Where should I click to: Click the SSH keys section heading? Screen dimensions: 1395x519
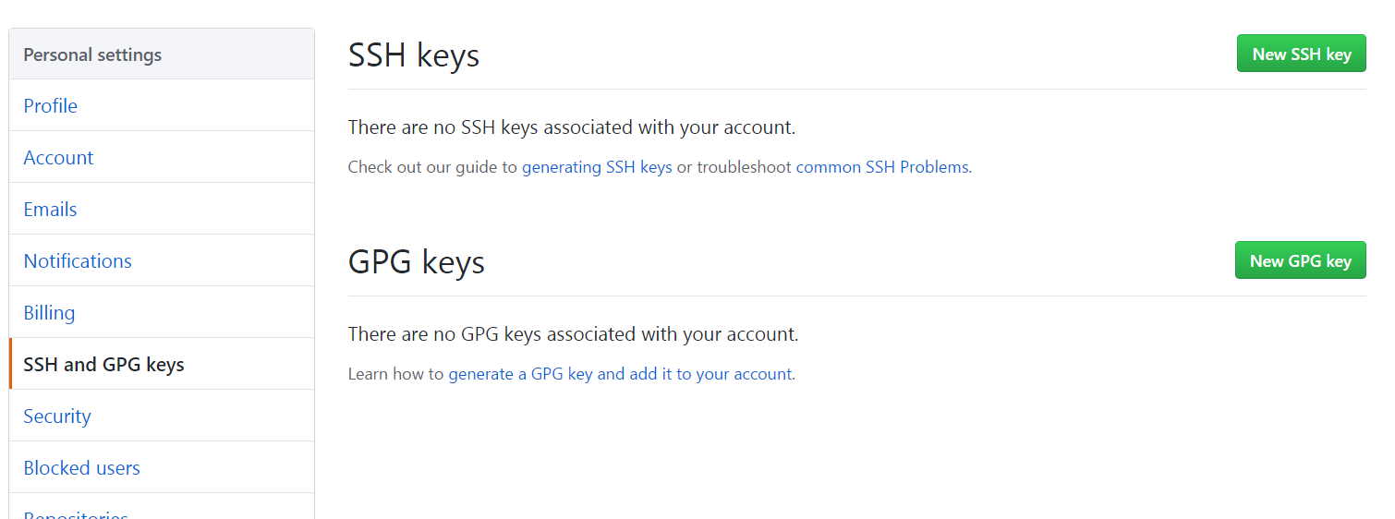pyautogui.click(x=413, y=55)
